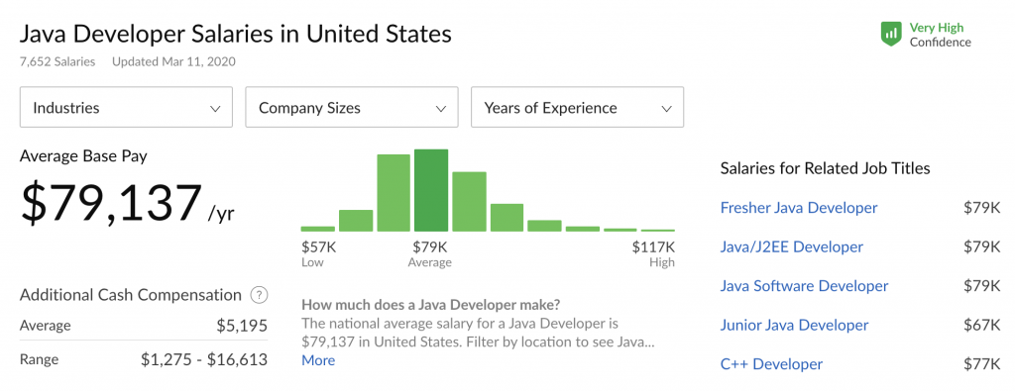
Task: Click the chevron arrow in Company Sizes box
Action: (441, 109)
